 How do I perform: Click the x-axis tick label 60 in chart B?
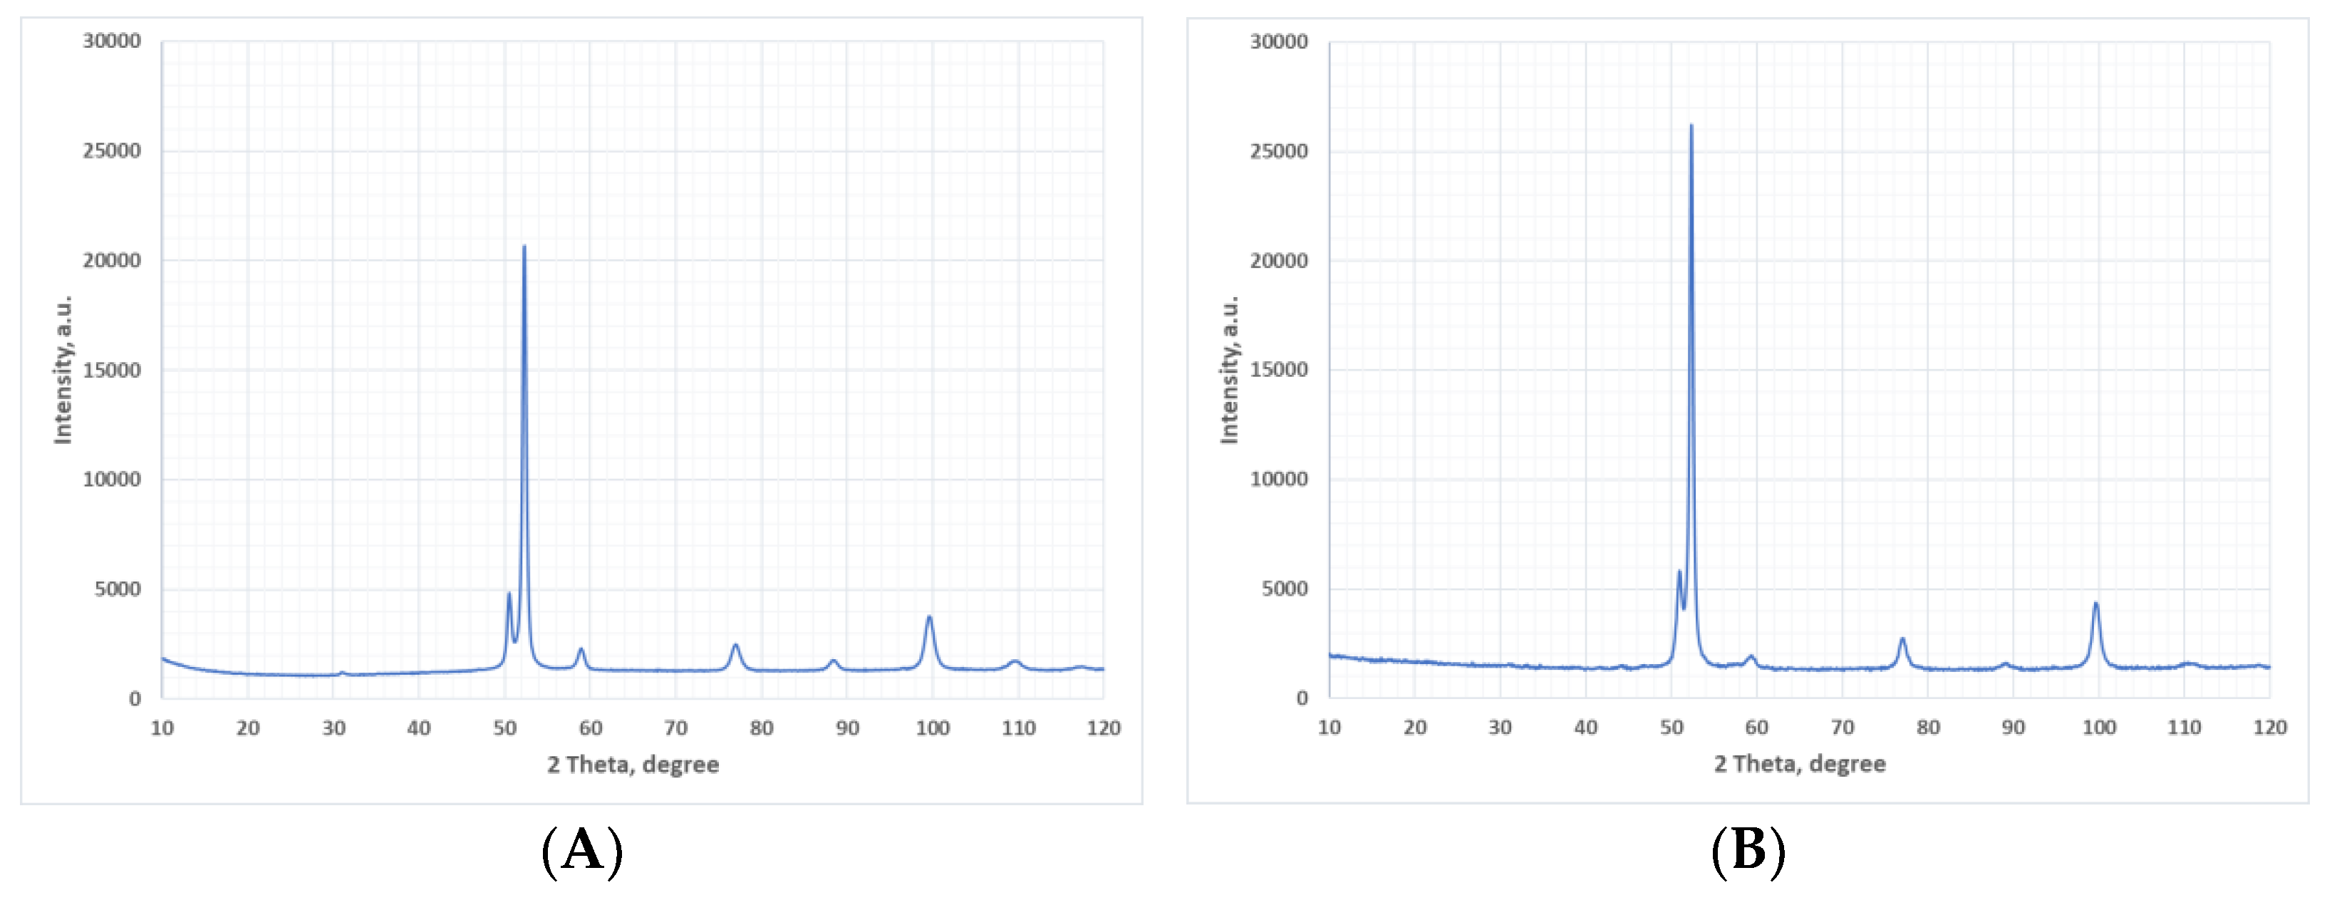(x=1756, y=727)
